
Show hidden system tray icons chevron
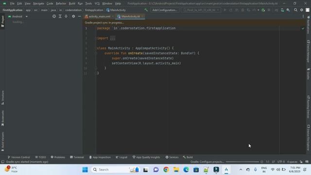pyautogui.click(x=241, y=170)
